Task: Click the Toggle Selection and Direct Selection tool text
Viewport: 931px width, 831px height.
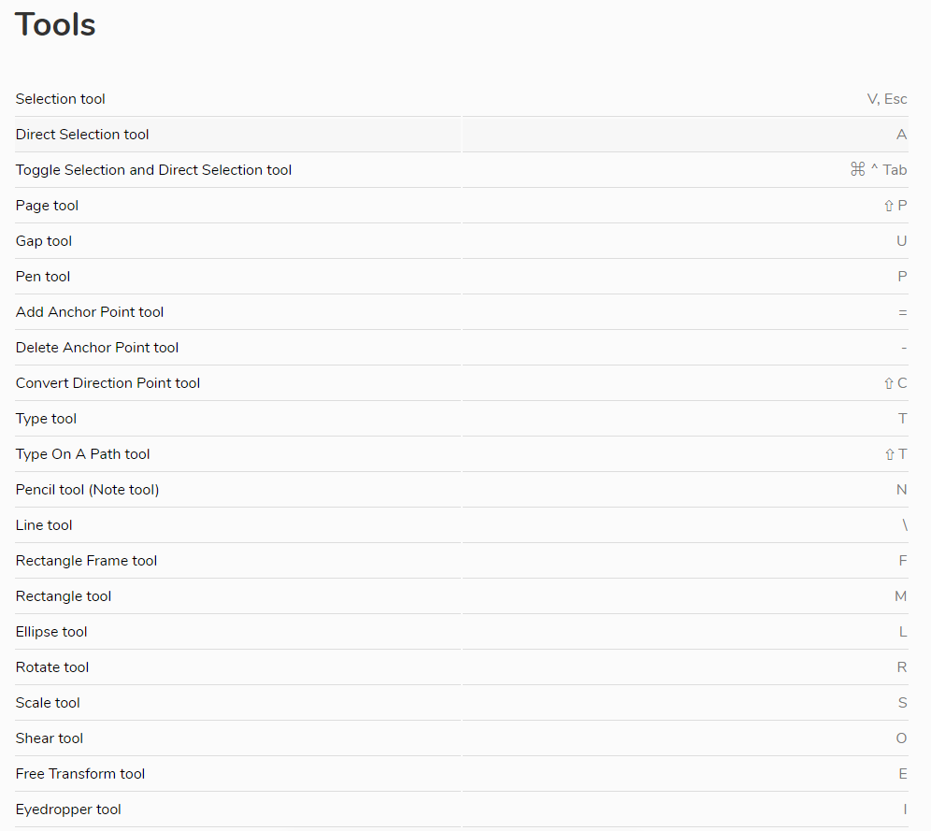Action: tap(153, 170)
